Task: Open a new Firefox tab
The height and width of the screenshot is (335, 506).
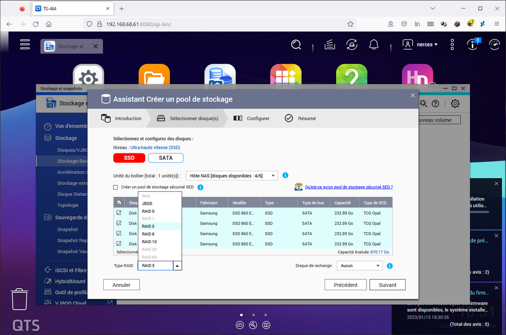Action: 121,8
